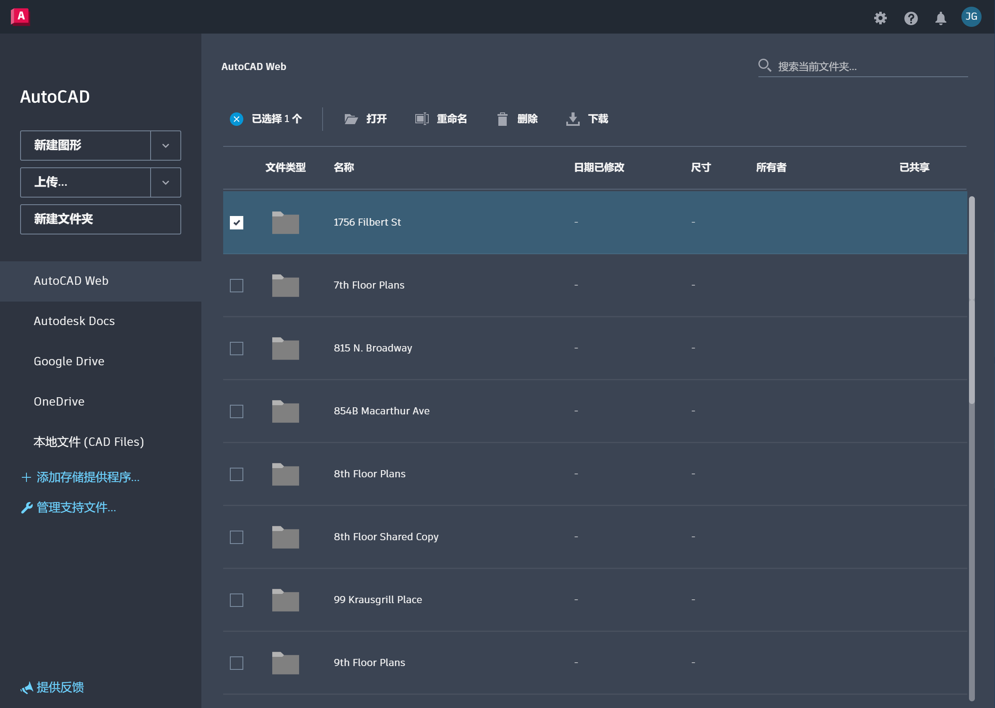The width and height of the screenshot is (995, 708).
Task: Uncheck the 1756 Filbert St checkbox
Action: pyautogui.click(x=236, y=222)
